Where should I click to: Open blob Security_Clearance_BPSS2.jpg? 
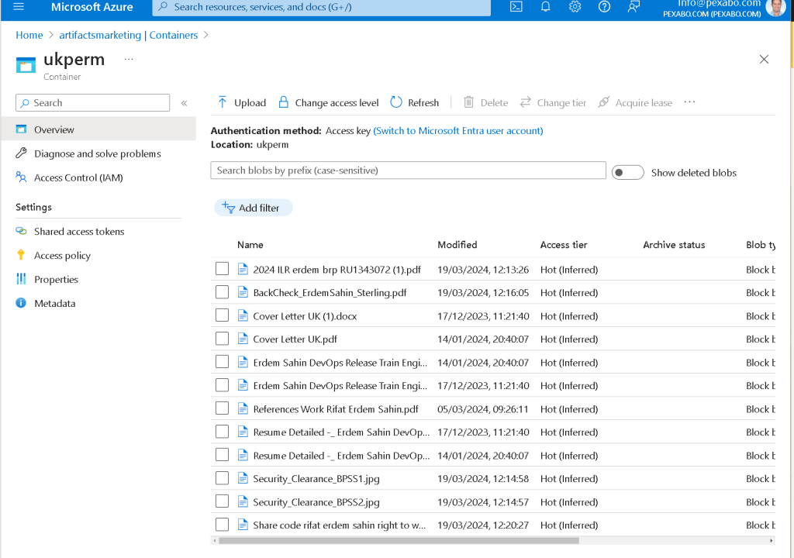click(316, 501)
